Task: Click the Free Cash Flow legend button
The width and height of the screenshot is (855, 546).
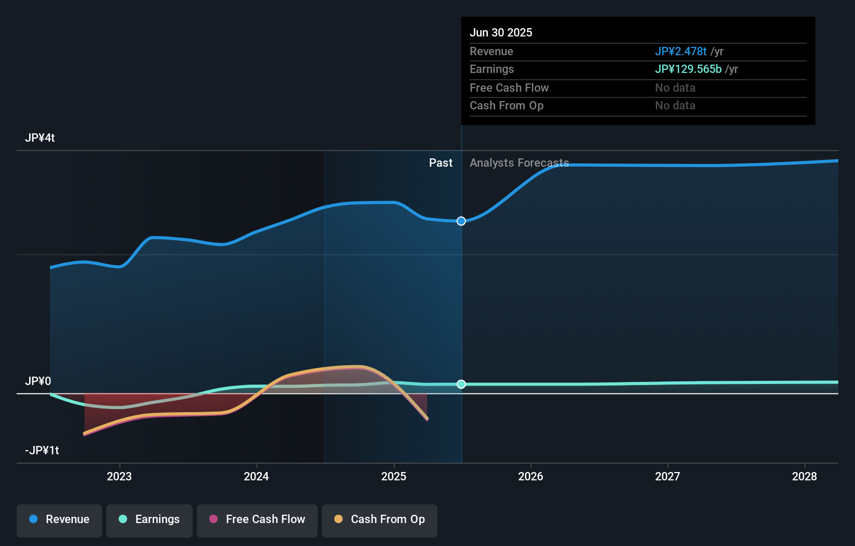Action: coord(257,519)
